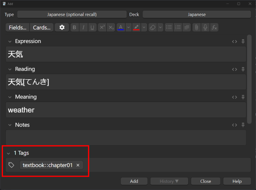Apply the blue text color

pyautogui.click(x=121, y=27)
